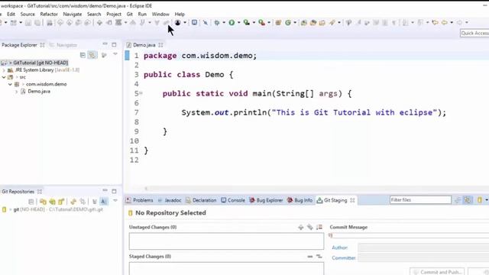Viewport: 489px width, 275px height.
Task: Open the Package Explorer view menu triangle
Action: pos(115,54)
